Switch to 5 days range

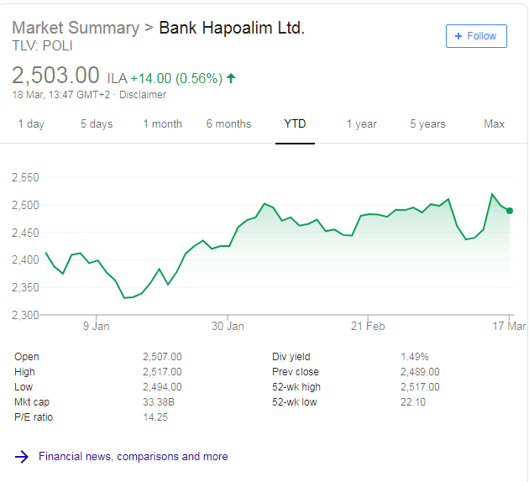click(97, 124)
